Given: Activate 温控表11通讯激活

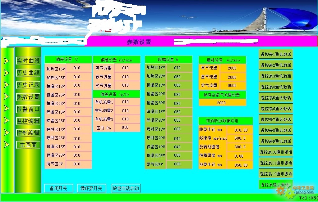Looking at the screenshot, I should [x=276, y=163].
